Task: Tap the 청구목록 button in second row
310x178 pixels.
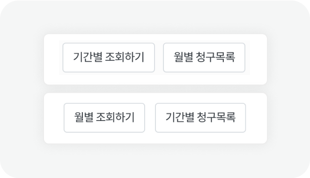Action: tap(200, 118)
